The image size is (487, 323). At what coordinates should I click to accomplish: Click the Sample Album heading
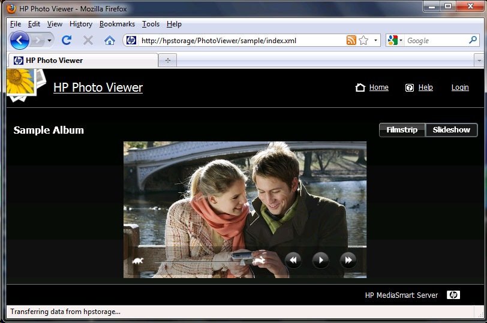click(49, 130)
